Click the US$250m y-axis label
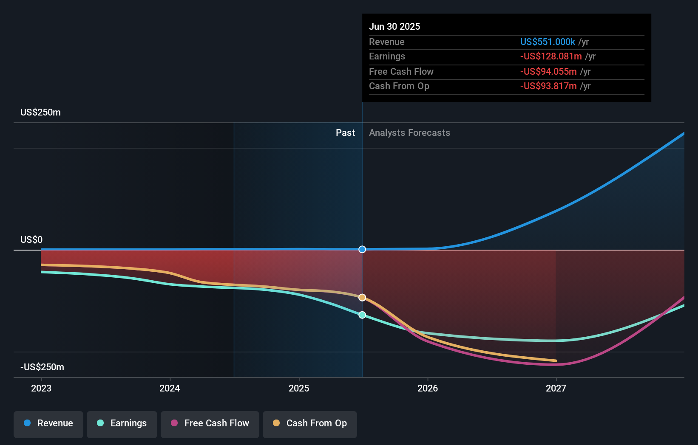The height and width of the screenshot is (445, 698). (40, 113)
